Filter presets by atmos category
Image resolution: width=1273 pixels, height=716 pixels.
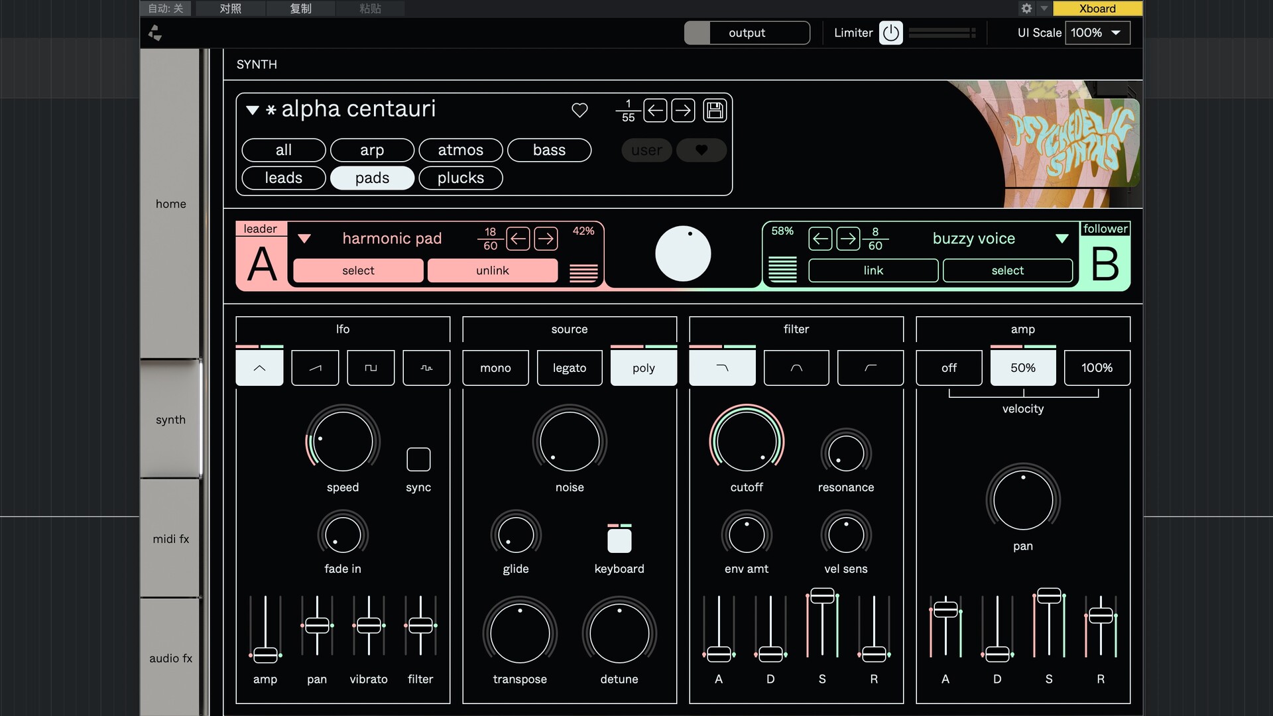click(461, 150)
